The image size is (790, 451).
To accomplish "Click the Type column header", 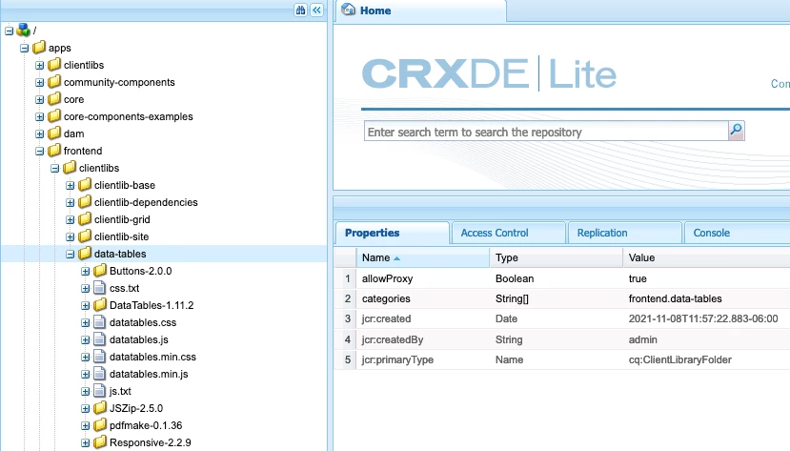I will pos(556,257).
